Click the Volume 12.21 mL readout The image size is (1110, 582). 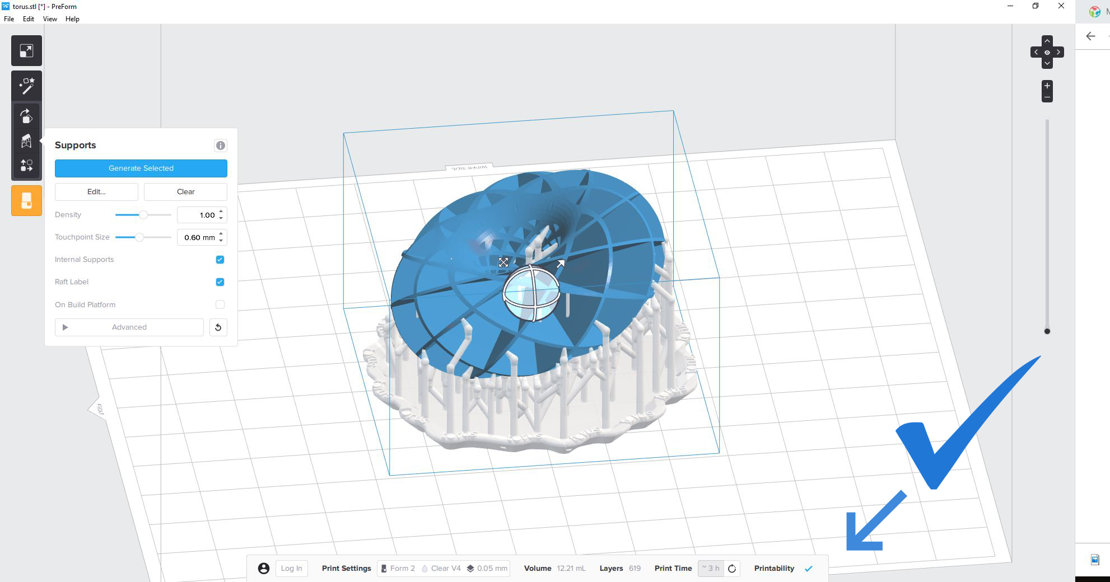554,569
